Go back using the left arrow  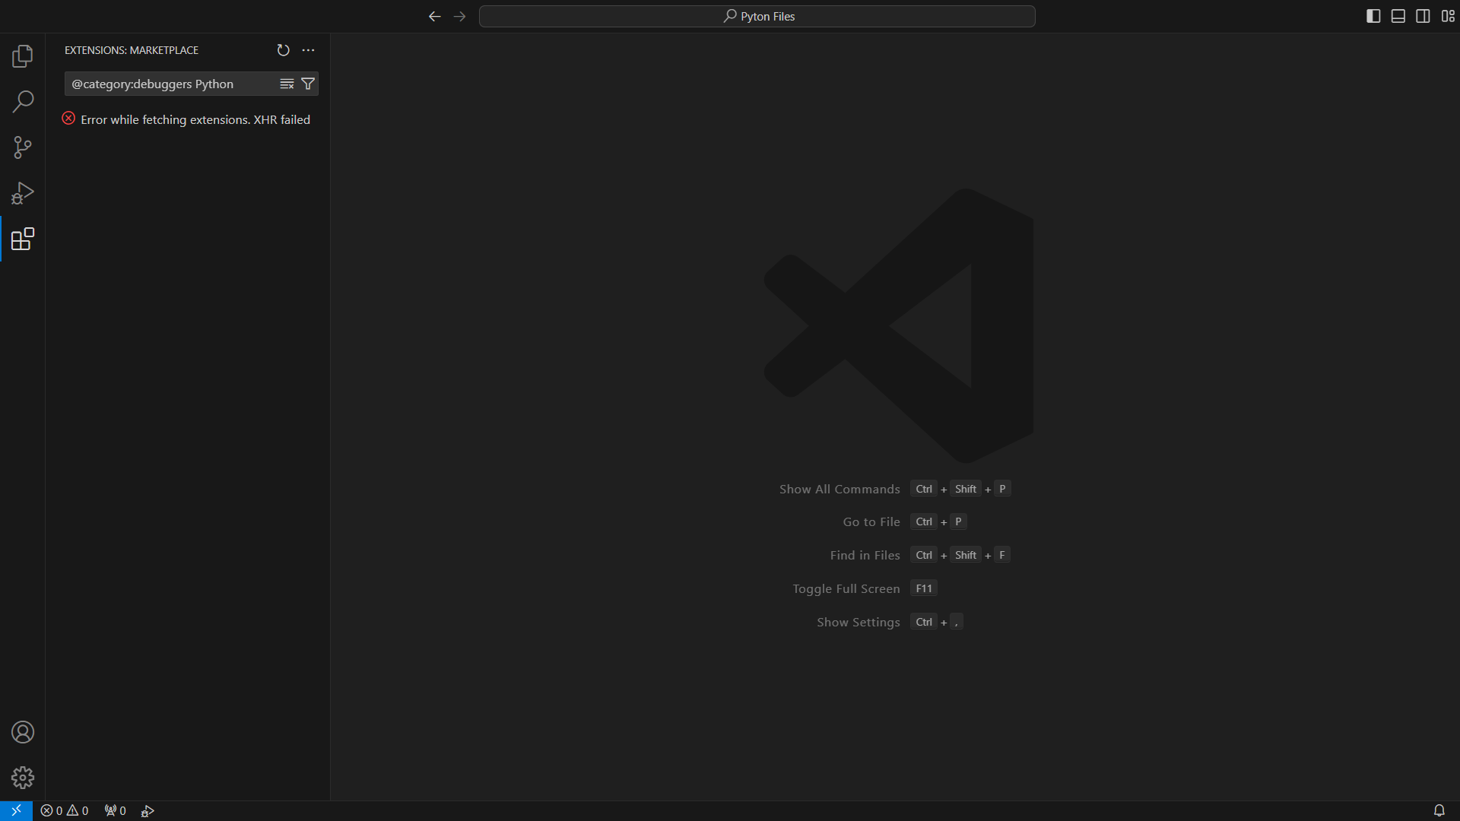[x=434, y=17]
